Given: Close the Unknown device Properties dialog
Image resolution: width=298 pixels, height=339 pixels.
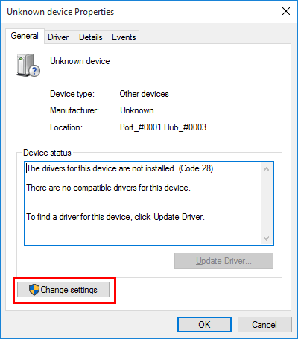Looking at the screenshot, I should click(x=286, y=11).
